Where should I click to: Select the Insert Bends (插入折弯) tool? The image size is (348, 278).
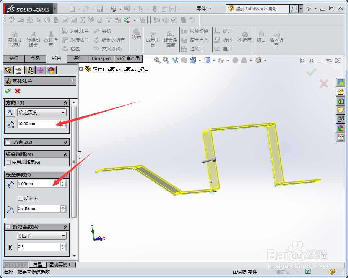(x=276, y=39)
